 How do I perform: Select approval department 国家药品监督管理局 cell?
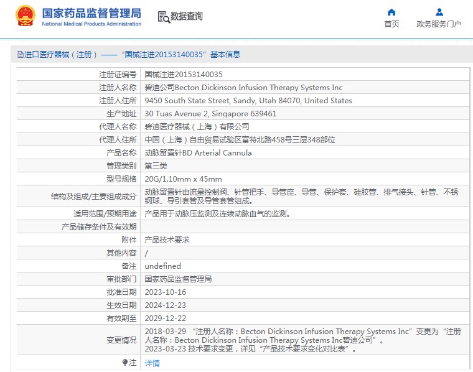click(178, 279)
